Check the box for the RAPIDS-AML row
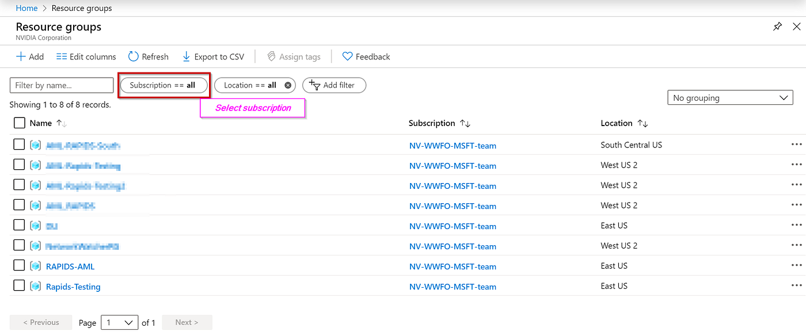The height and width of the screenshot is (335, 806). [x=19, y=265]
